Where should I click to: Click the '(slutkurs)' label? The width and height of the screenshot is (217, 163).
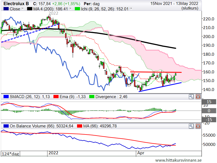tap(190, 8)
